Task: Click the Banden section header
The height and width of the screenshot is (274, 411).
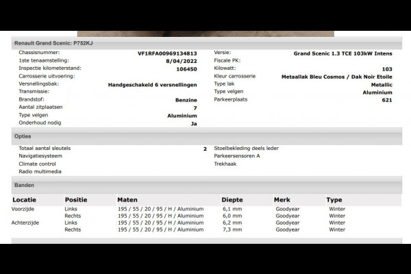Action: coord(25,185)
